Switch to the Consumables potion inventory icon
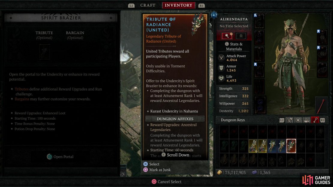 (307, 120)
